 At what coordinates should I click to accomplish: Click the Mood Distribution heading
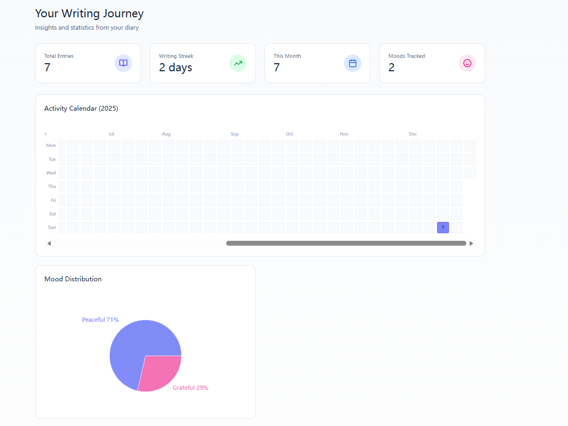pos(73,279)
